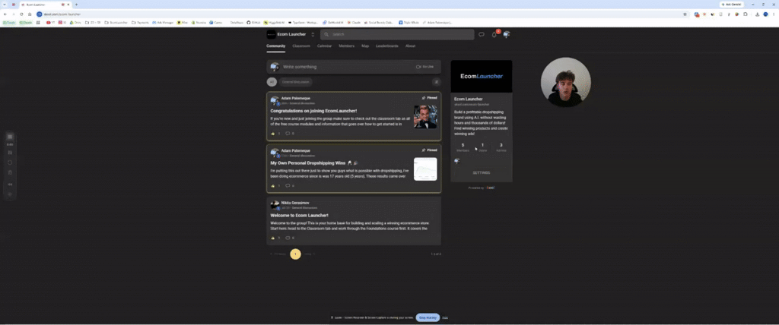
Task: Open post Congratulations on joining EcomLauncher!
Action: tap(313, 111)
